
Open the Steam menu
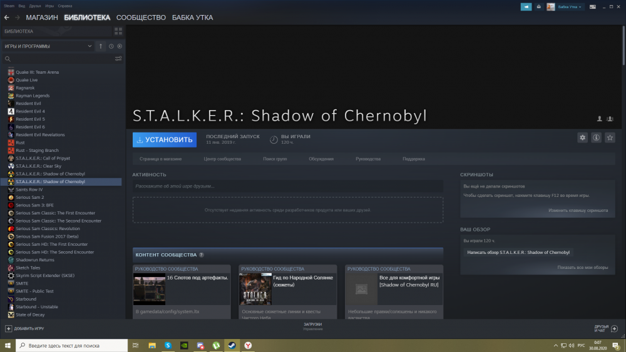9,6
